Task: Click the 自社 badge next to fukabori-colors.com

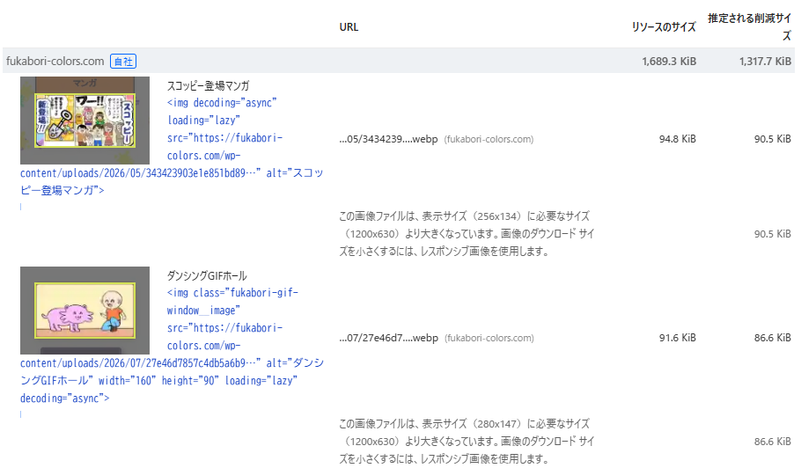Action: tap(123, 62)
